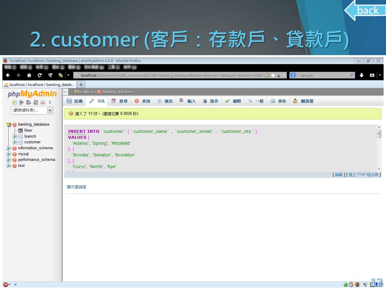
Task: Open the 操作 (Operations) tab
Action: [210, 101]
